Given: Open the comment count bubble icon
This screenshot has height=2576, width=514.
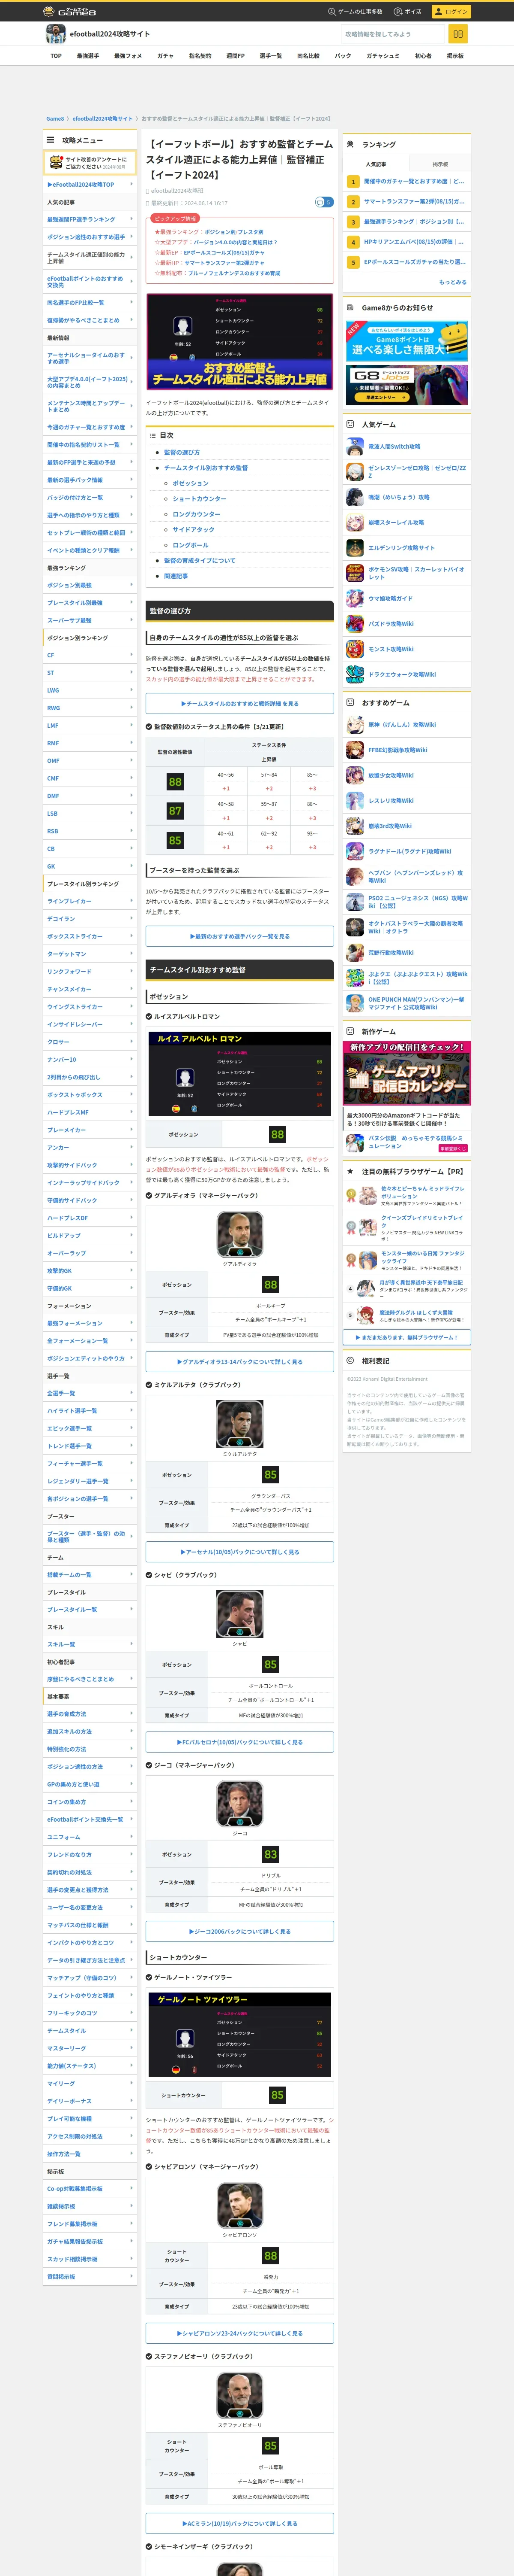Looking at the screenshot, I should [x=323, y=202].
